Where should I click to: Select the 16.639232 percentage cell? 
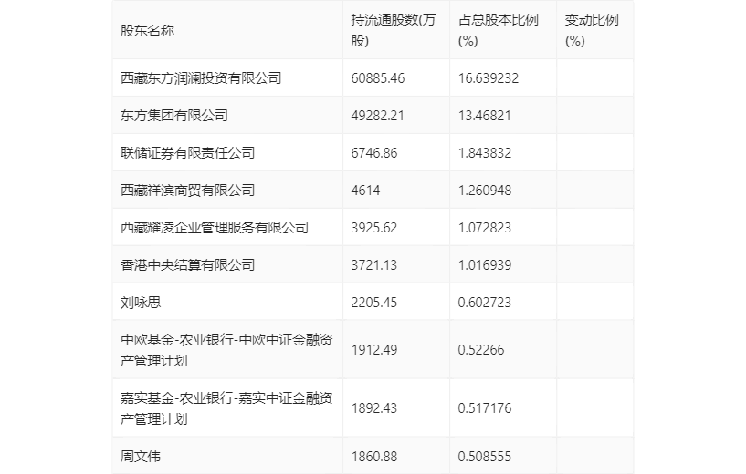[489, 77]
